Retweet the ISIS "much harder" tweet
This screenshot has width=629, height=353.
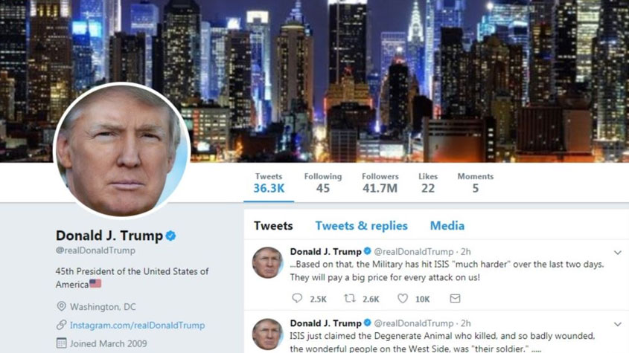click(350, 299)
